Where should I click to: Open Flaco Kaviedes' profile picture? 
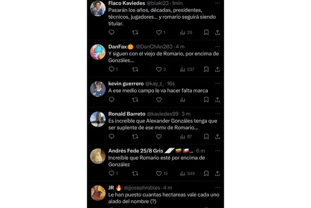(x=98, y=8)
